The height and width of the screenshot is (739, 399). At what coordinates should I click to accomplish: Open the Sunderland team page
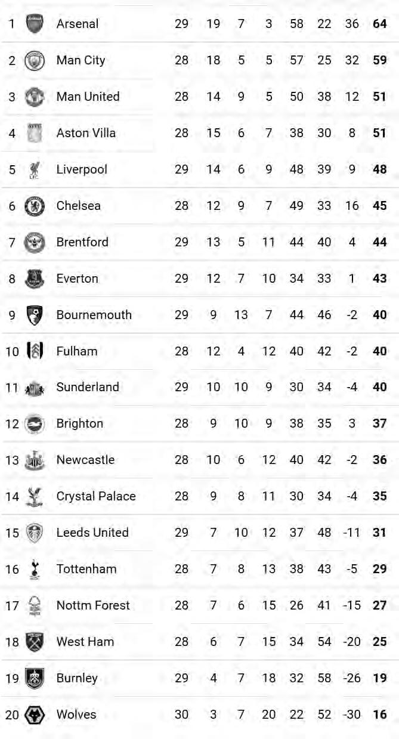click(88, 387)
